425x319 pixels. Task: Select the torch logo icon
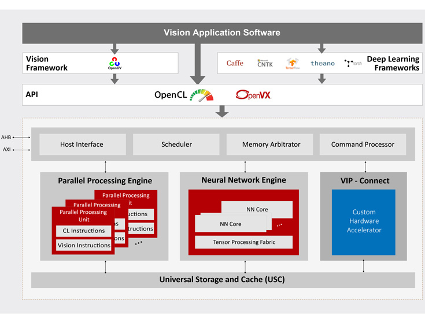pyautogui.click(x=353, y=63)
